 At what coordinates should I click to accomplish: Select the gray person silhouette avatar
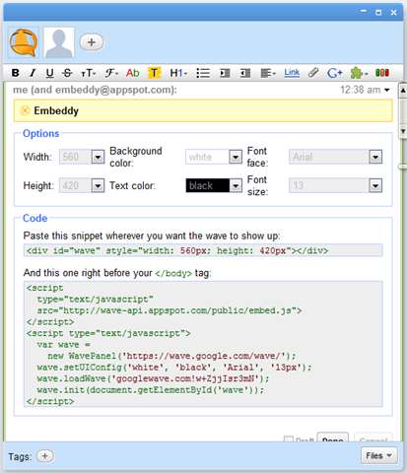click(59, 42)
